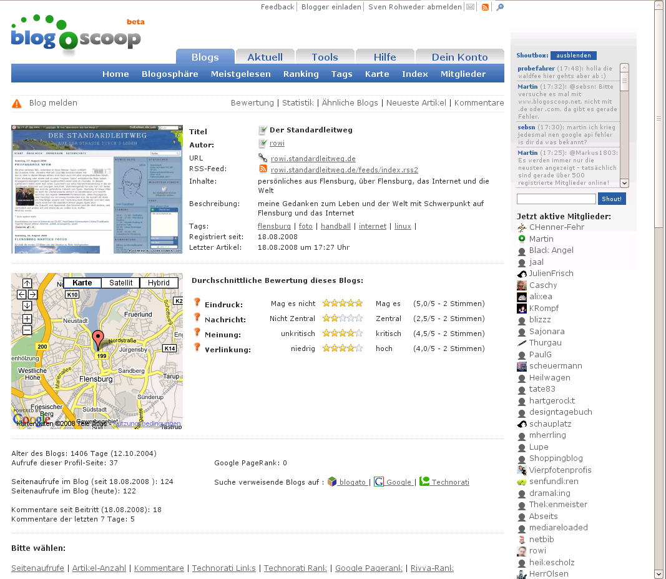Click the orange RSS icon next to feed URL
The width and height of the screenshot is (666, 579).
coord(263,169)
